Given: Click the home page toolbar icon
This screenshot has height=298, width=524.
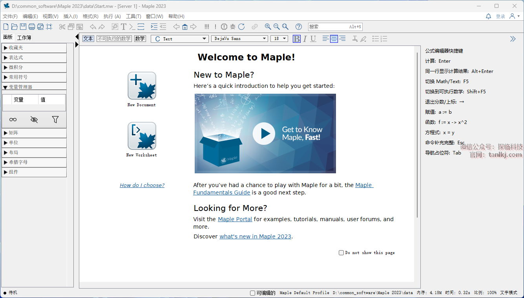Looking at the screenshot, I should [185, 27].
